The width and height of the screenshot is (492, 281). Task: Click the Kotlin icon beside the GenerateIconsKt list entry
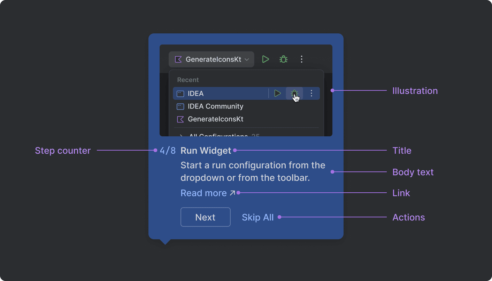[x=180, y=119]
